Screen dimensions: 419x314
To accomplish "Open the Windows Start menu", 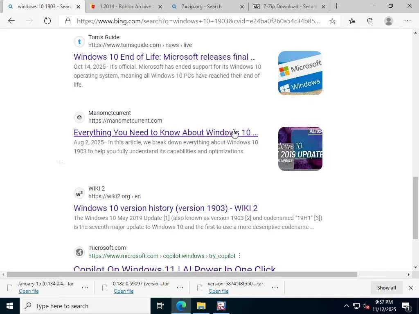I will click(x=10, y=306).
